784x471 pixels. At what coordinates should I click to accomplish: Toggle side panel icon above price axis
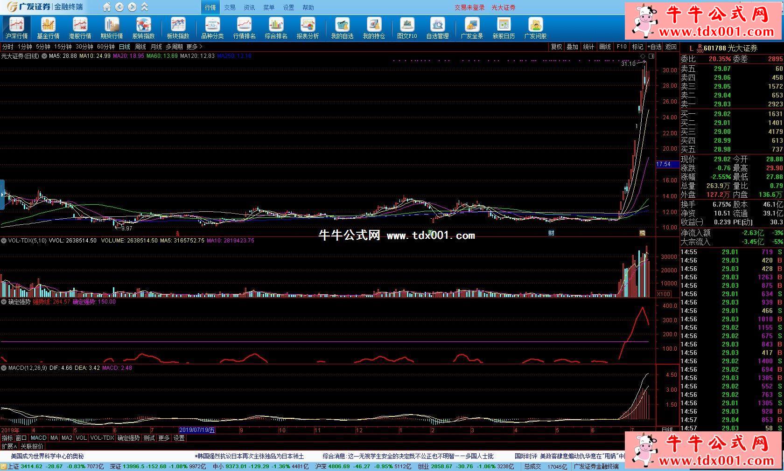(652, 56)
